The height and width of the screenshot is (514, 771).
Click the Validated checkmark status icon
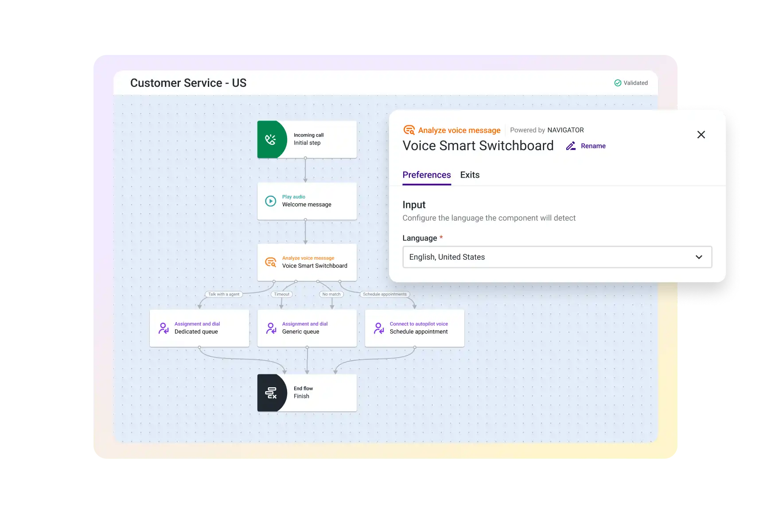pyautogui.click(x=618, y=83)
